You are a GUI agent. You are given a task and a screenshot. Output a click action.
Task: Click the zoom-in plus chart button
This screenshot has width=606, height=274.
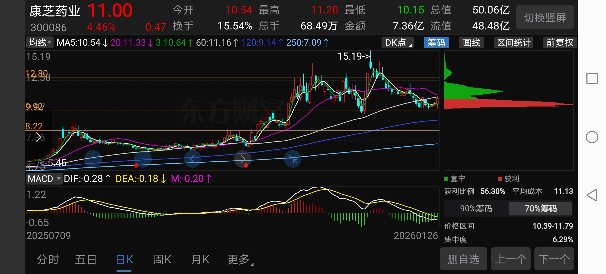point(143,159)
